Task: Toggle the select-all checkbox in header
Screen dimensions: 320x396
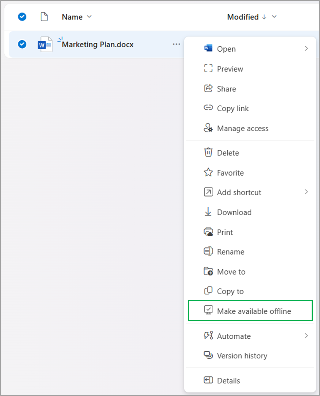Action: [x=22, y=17]
